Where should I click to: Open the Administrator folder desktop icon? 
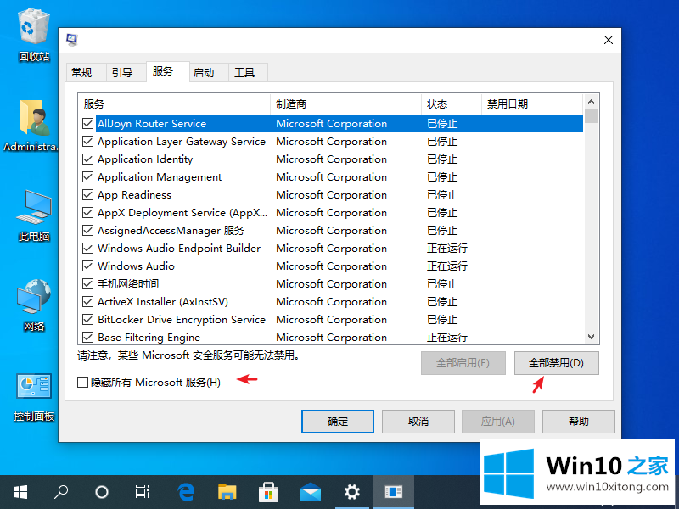pos(31,126)
